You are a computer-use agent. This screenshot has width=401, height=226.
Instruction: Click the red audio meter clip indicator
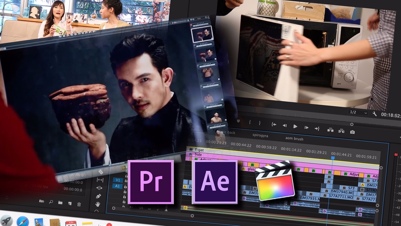(396, 155)
